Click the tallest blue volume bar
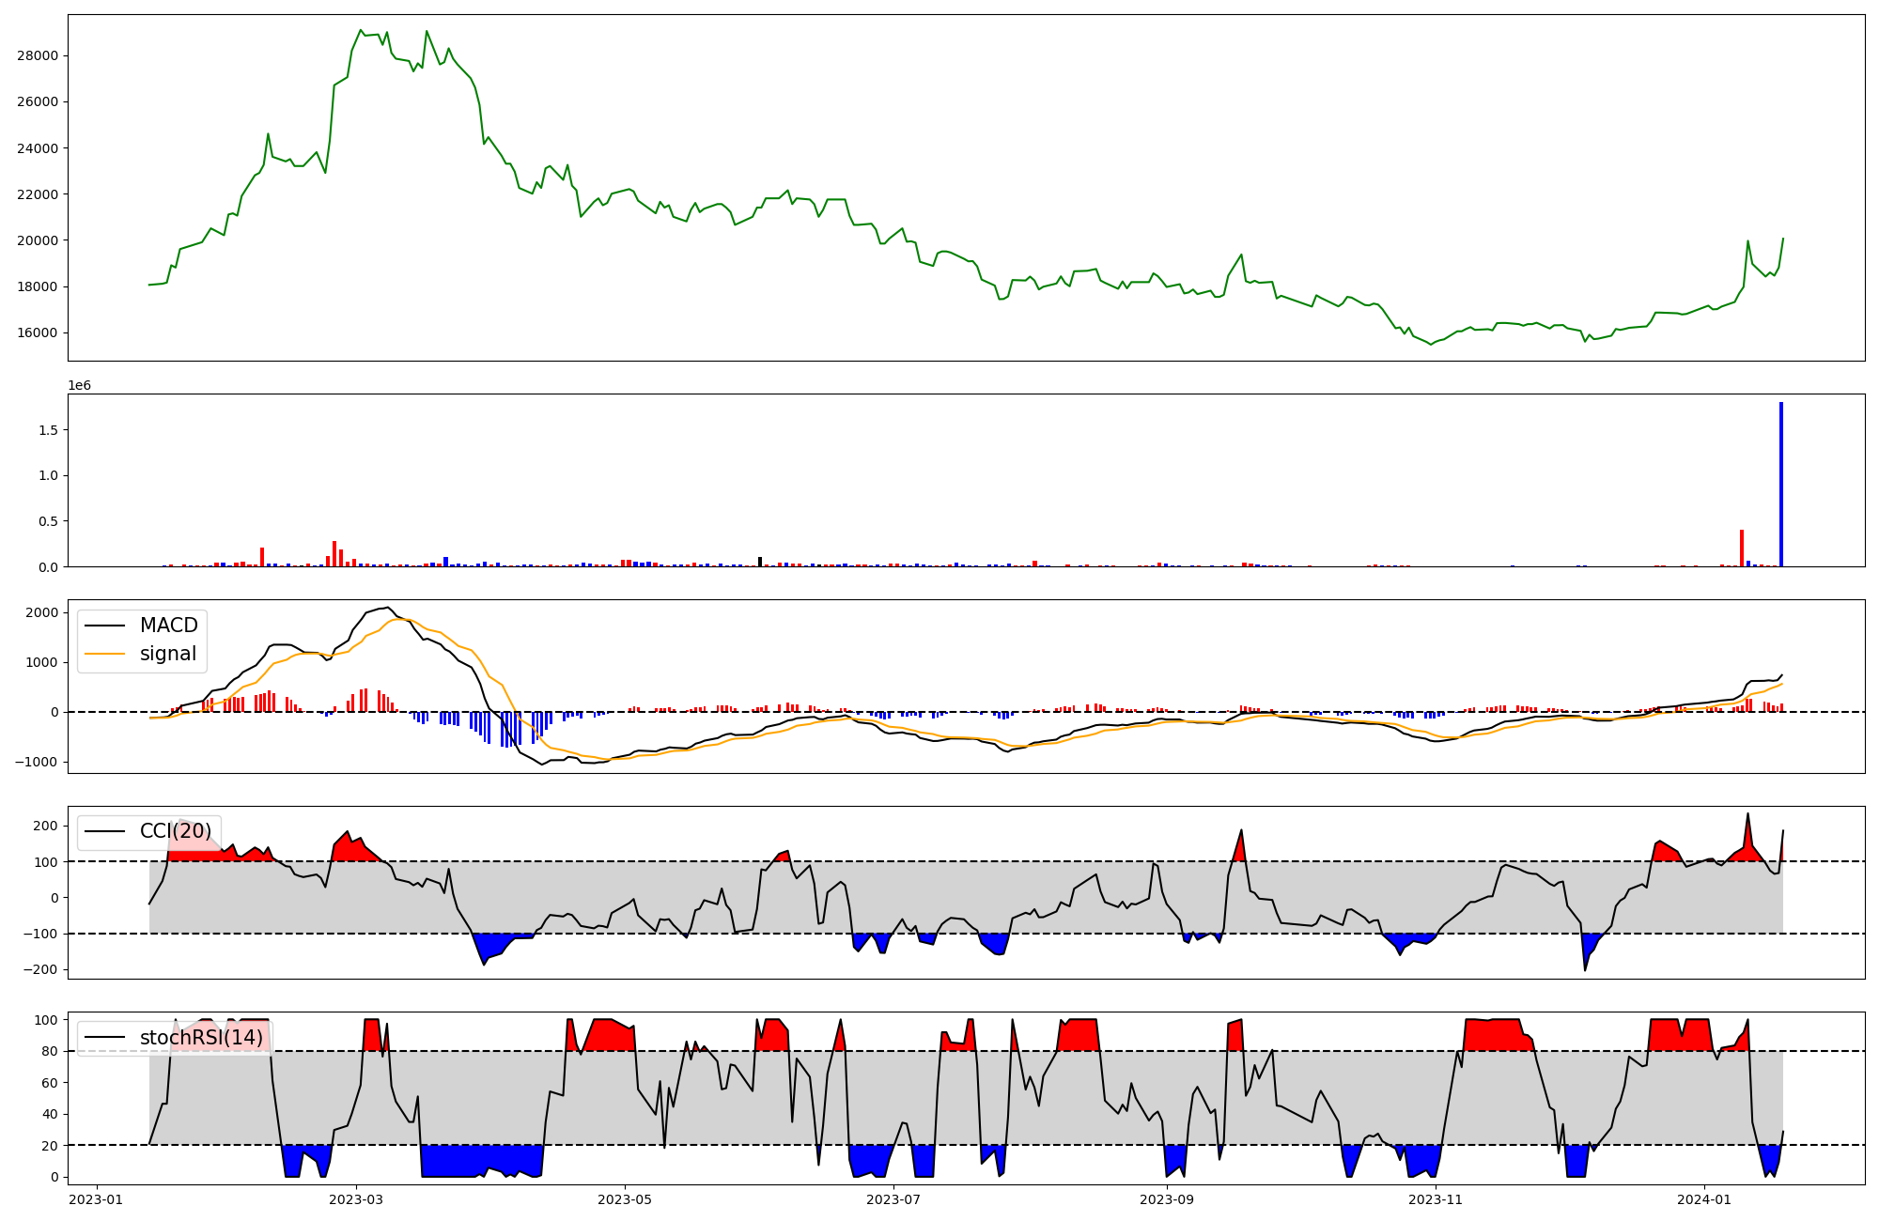Screen dimensions: 1879x1221 pyautogui.click(x=1780, y=485)
